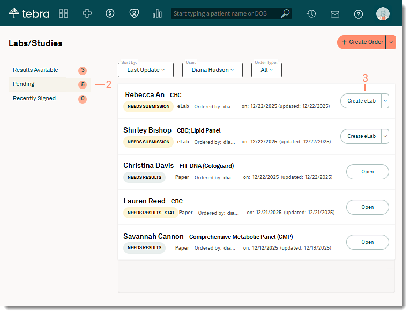This screenshot has width=410, height=314.
Task: Open the user profile avatar
Action: pyautogui.click(x=383, y=13)
